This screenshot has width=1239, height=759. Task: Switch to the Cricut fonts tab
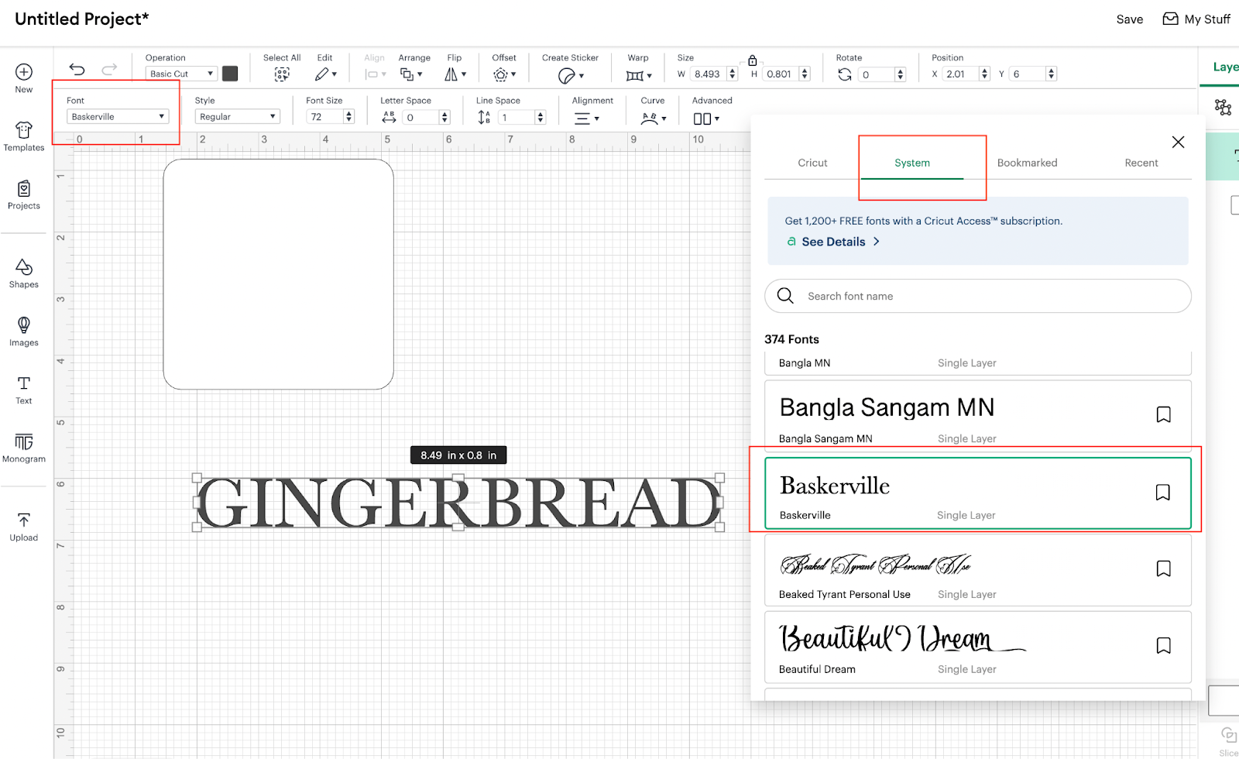(812, 163)
